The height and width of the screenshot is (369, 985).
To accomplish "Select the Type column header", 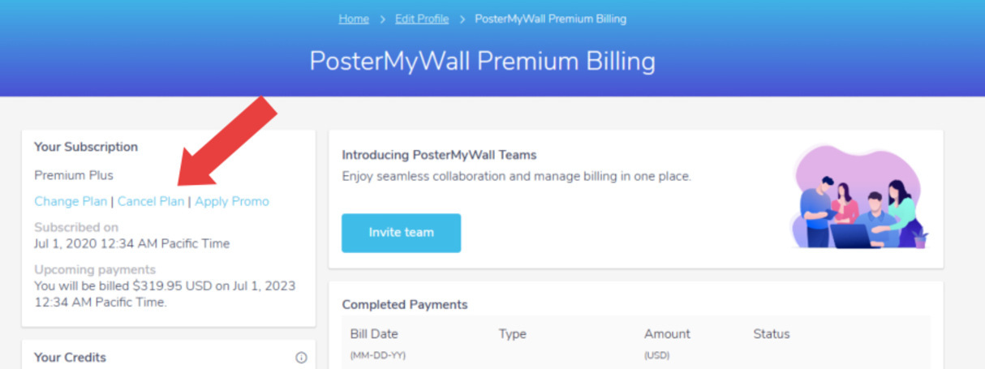I will [x=513, y=334].
